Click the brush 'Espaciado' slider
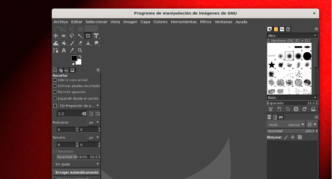The height and width of the screenshot is (179, 332). 291,103
